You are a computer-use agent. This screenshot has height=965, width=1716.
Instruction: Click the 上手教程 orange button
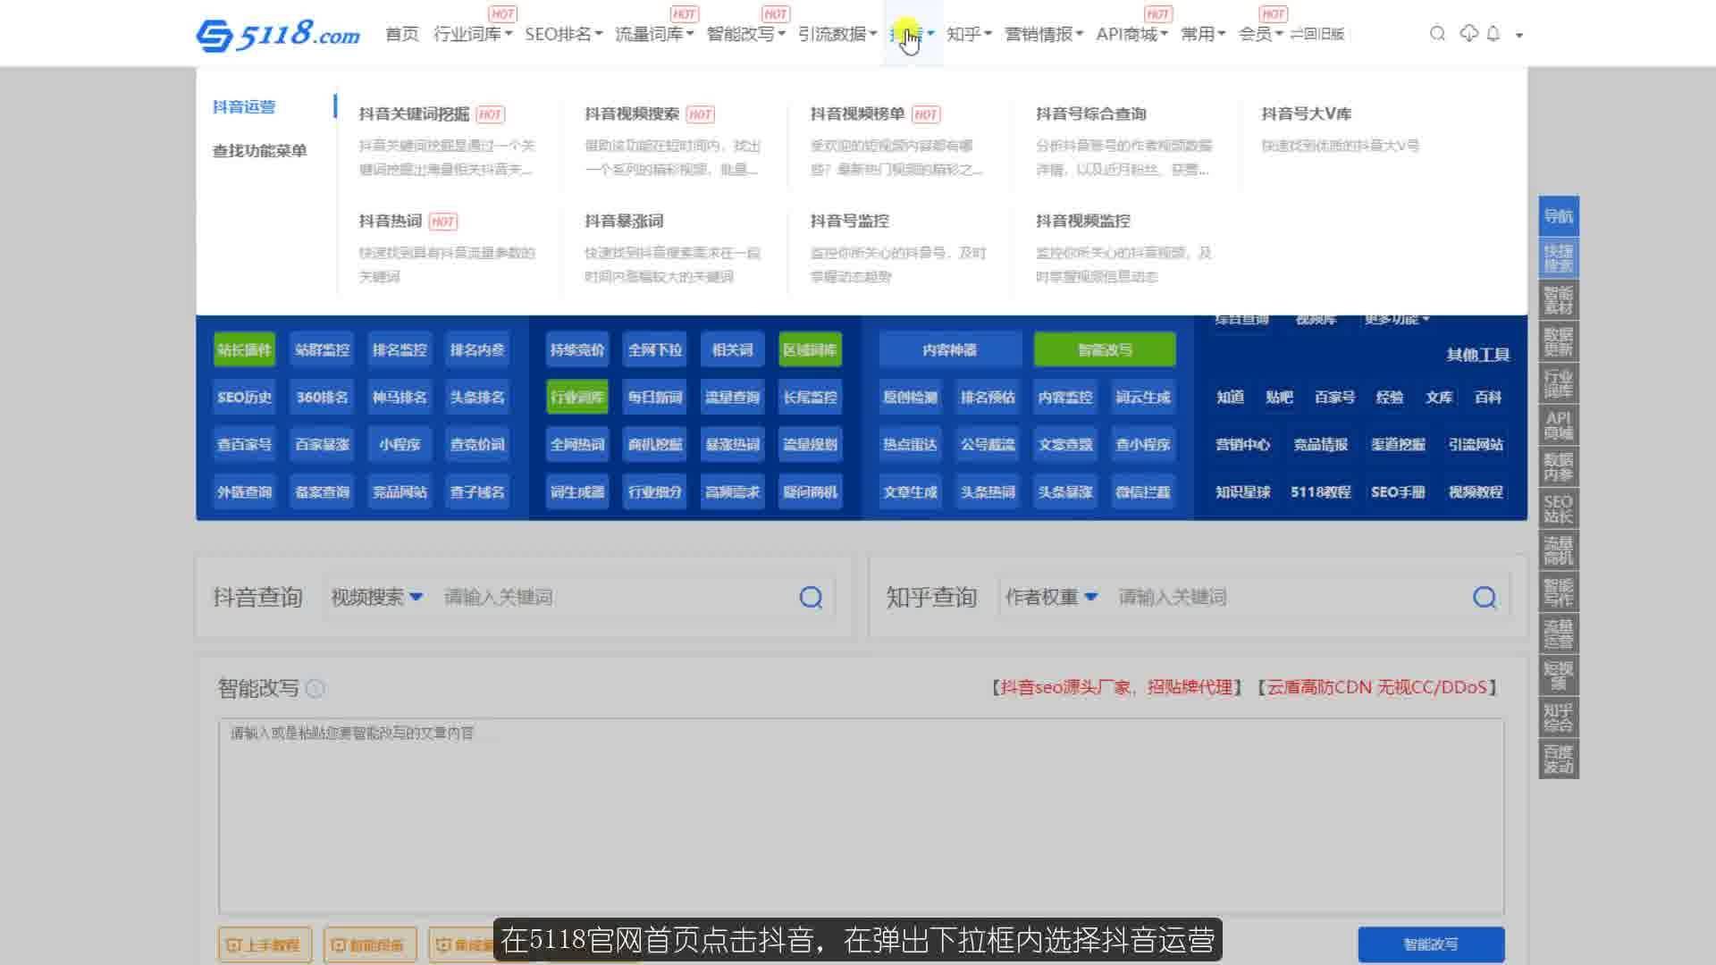click(x=265, y=944)
